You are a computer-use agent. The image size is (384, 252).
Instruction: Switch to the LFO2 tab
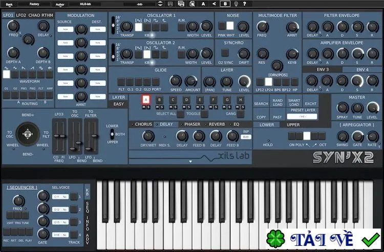21,15
